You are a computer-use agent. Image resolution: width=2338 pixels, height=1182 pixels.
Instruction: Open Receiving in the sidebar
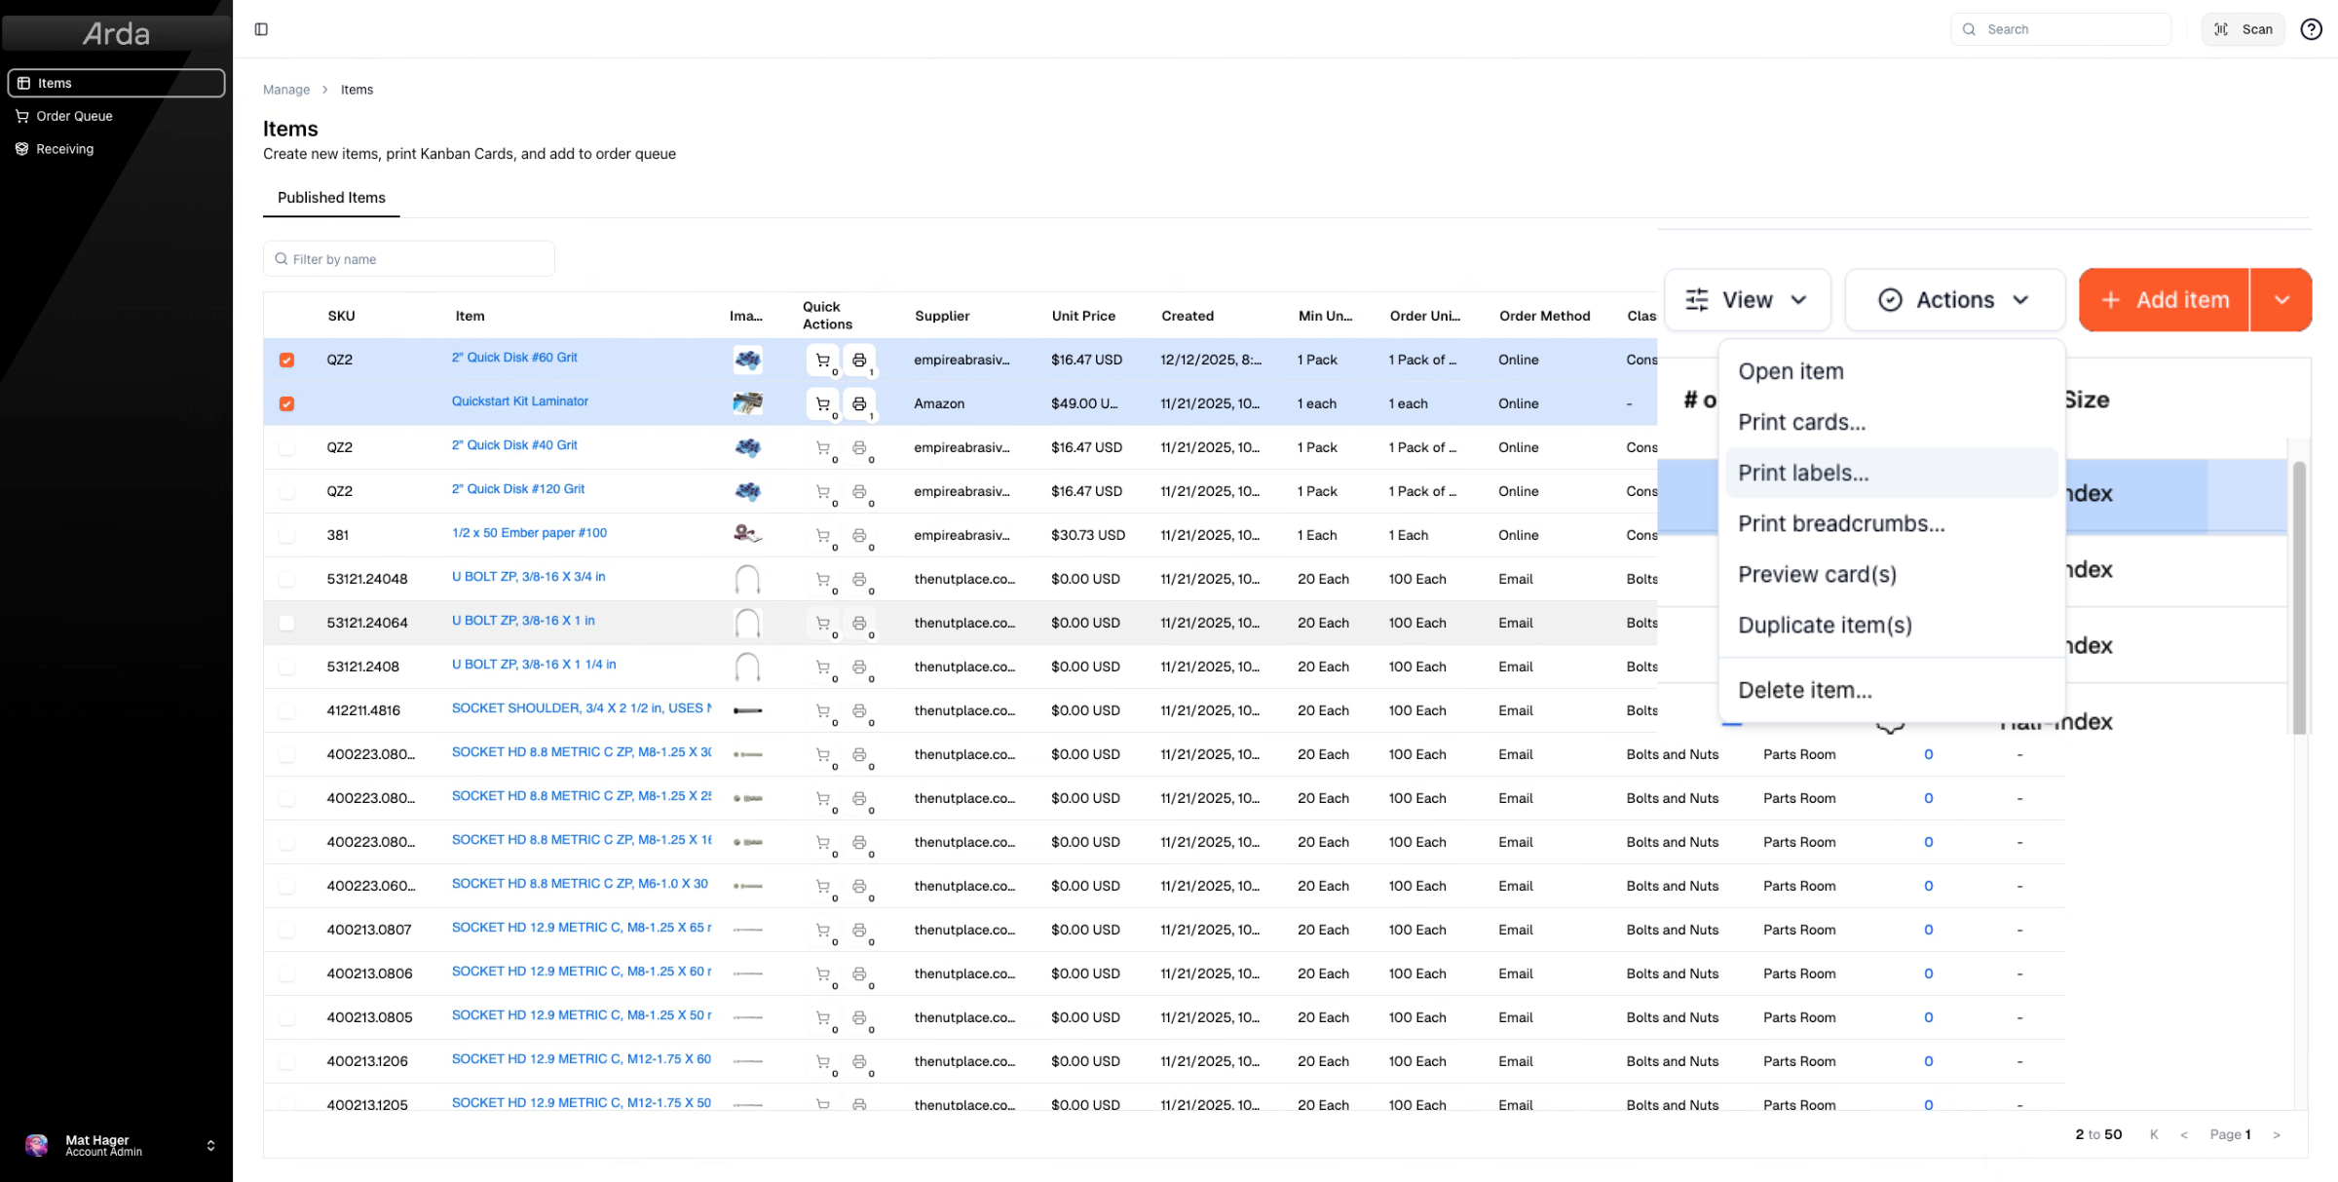(116, 149)
